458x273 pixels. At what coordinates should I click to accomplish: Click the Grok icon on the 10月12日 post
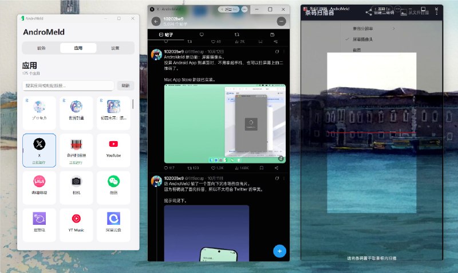pyautogui.click(x=277, y=52)
